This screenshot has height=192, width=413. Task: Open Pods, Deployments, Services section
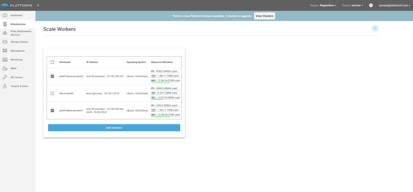[21, 33]
